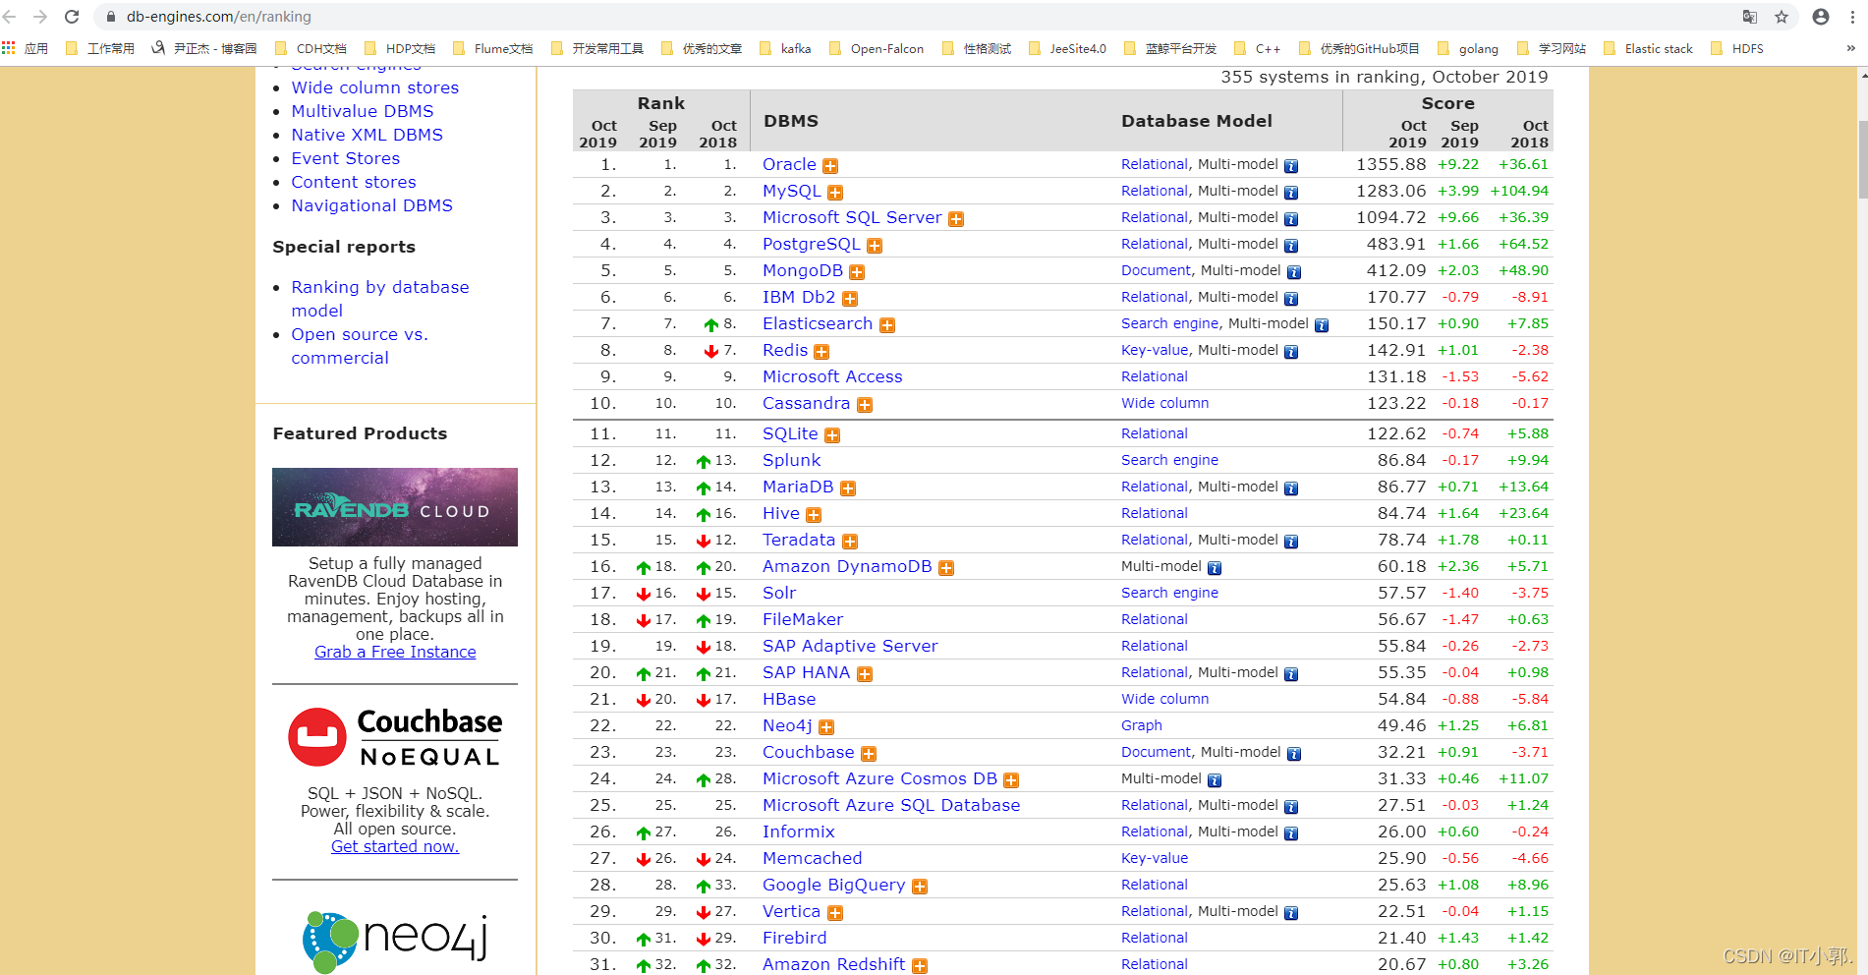
Task: Open Ranking by database model report
Action: tap(379, 299)
